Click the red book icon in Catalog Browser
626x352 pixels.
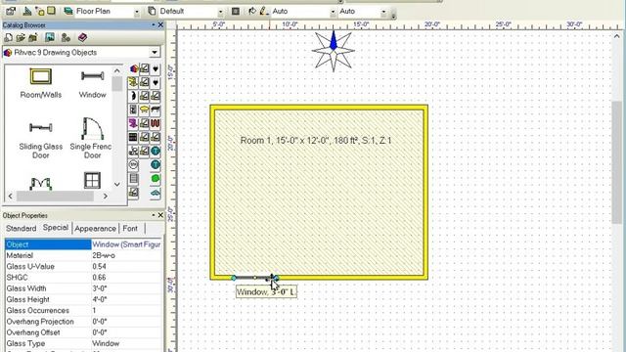tap(82, 38)
